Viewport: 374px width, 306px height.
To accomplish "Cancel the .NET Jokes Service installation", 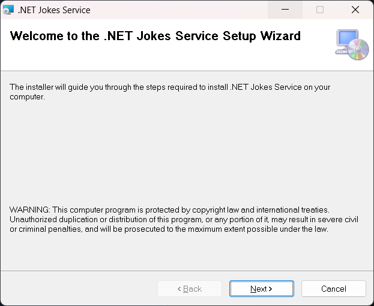I will [x=333, y=289].
